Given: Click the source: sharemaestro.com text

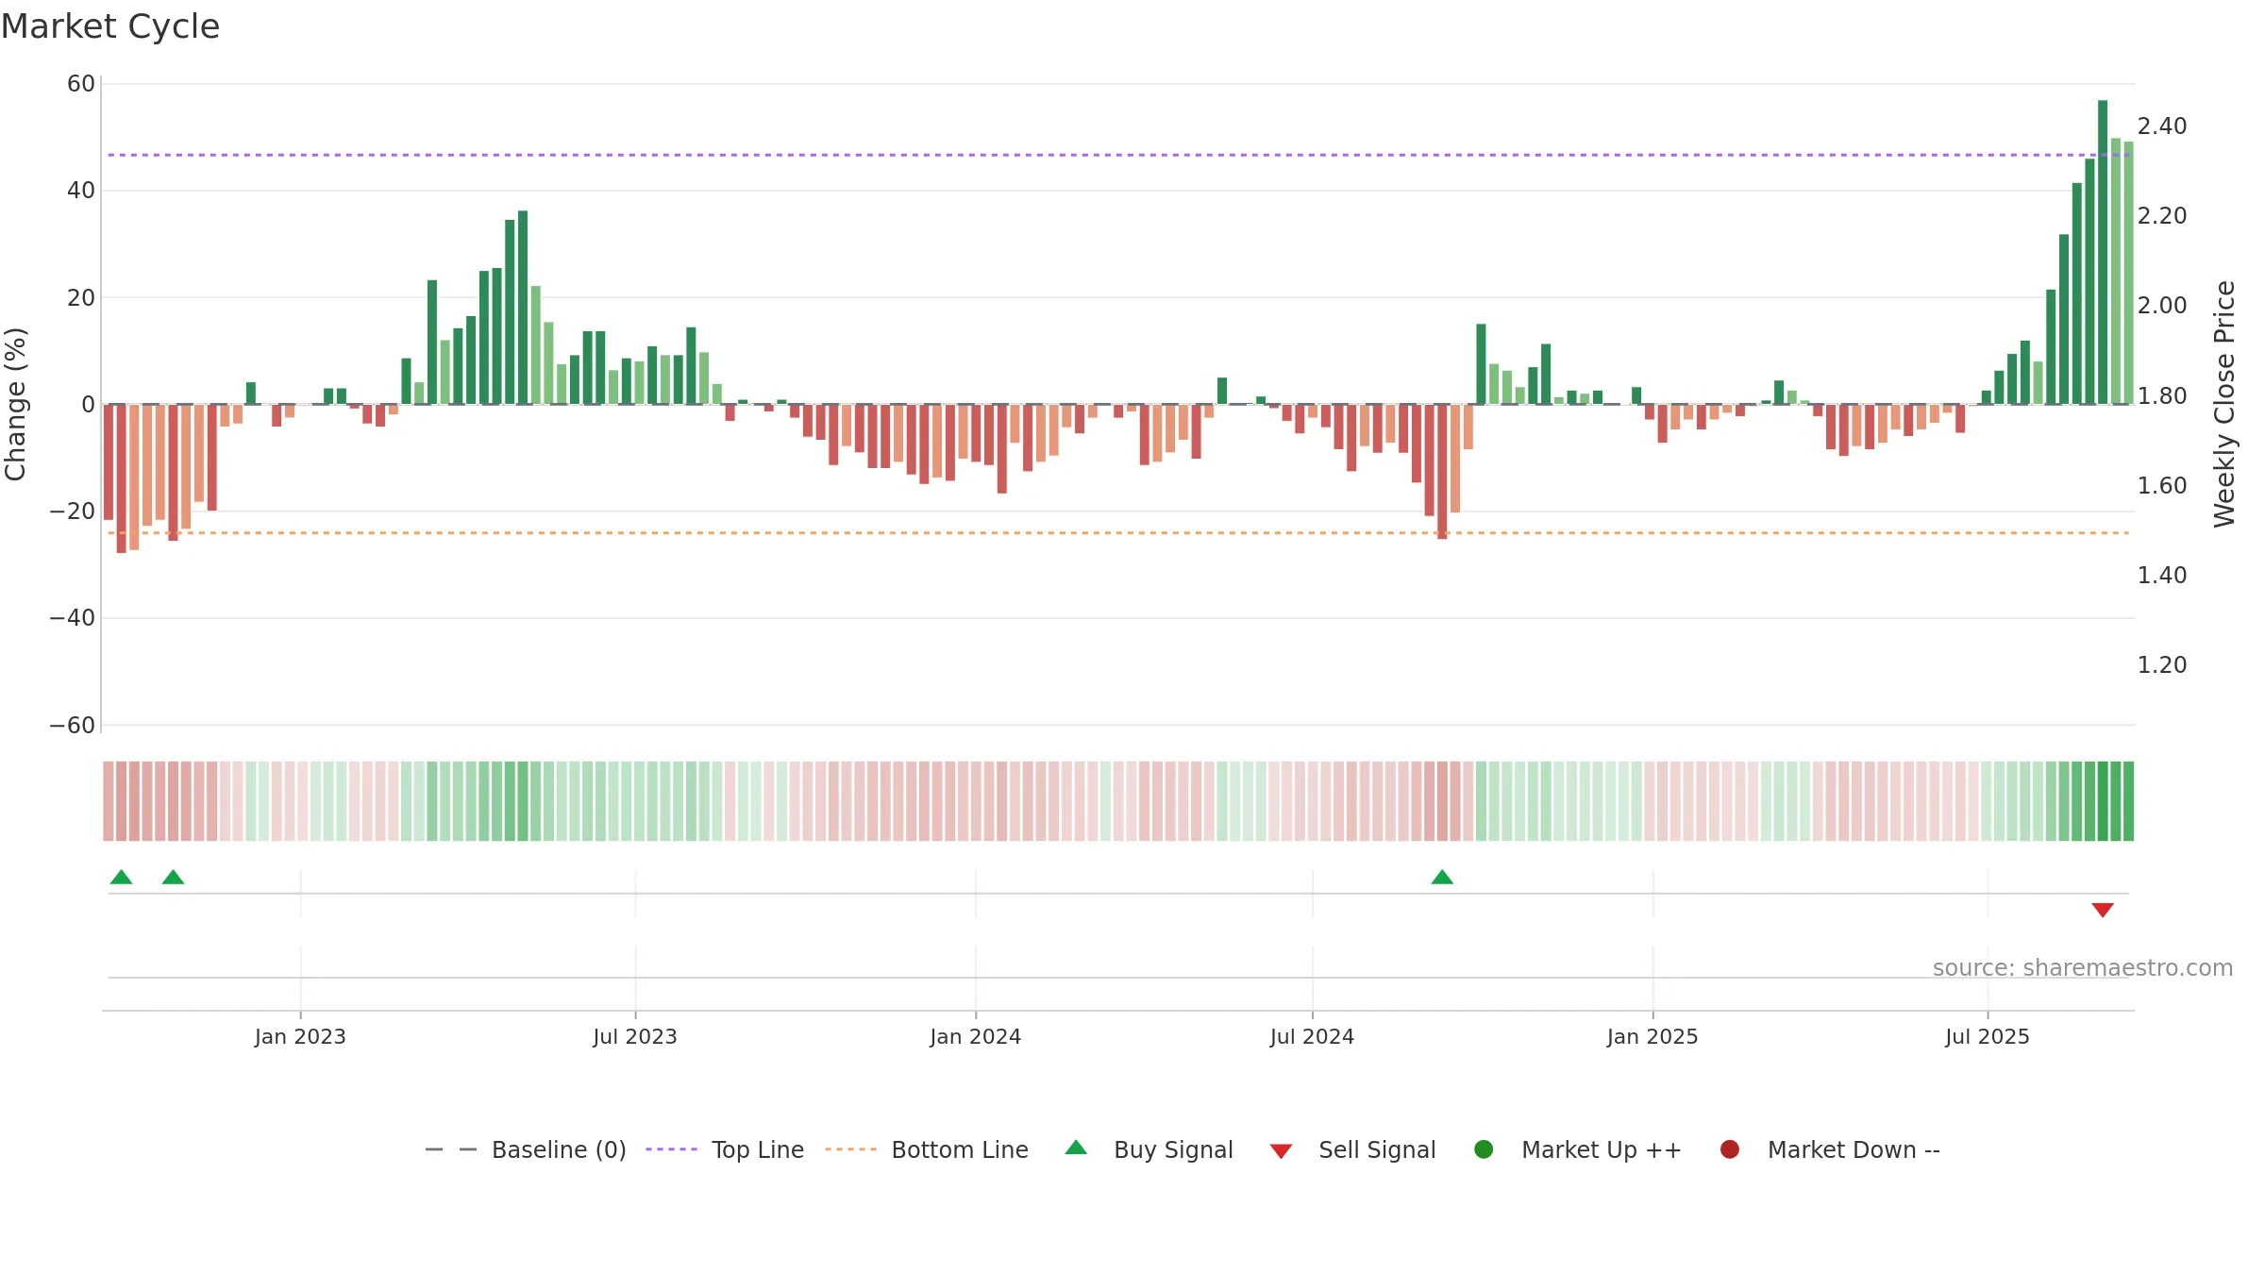Looking at the screenshot, I should tap(2083, 967).
